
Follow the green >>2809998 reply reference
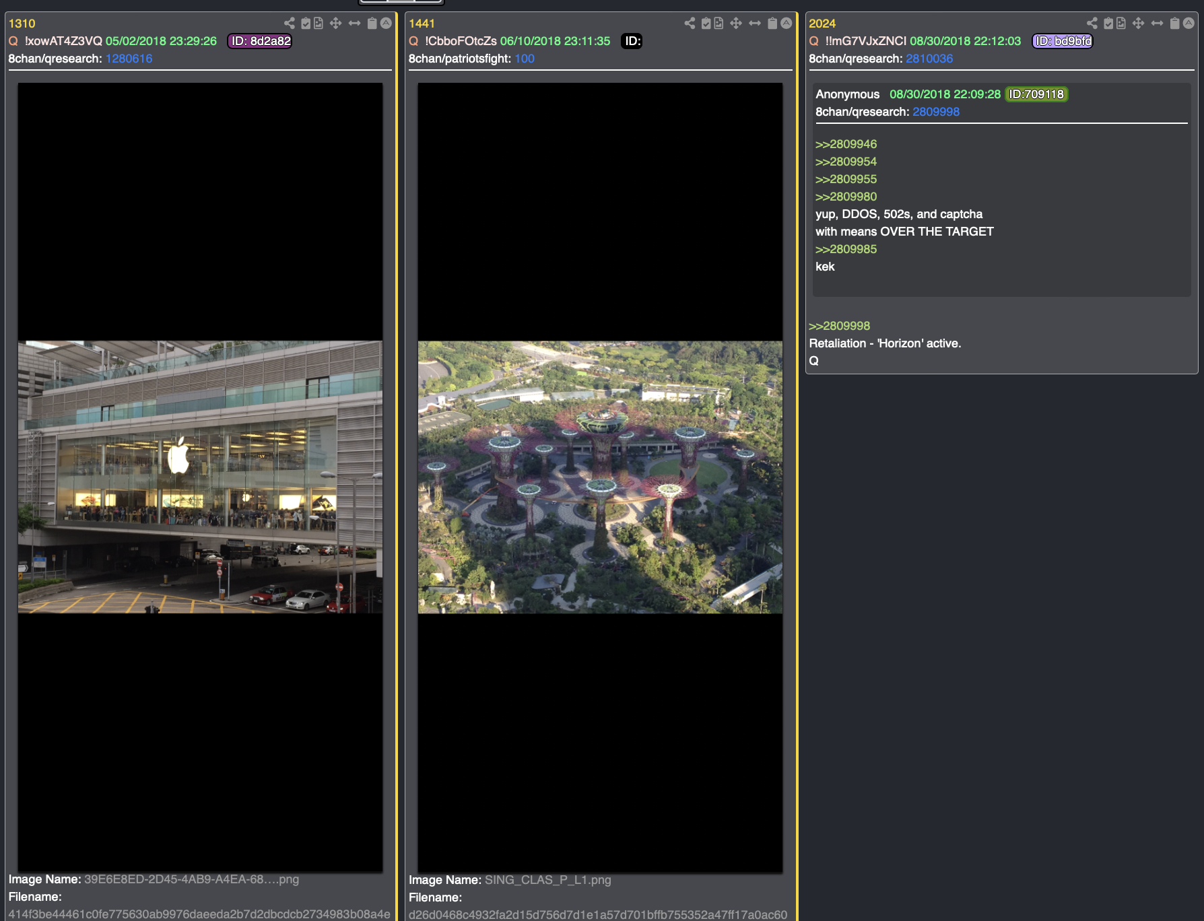tap(839, 326)
